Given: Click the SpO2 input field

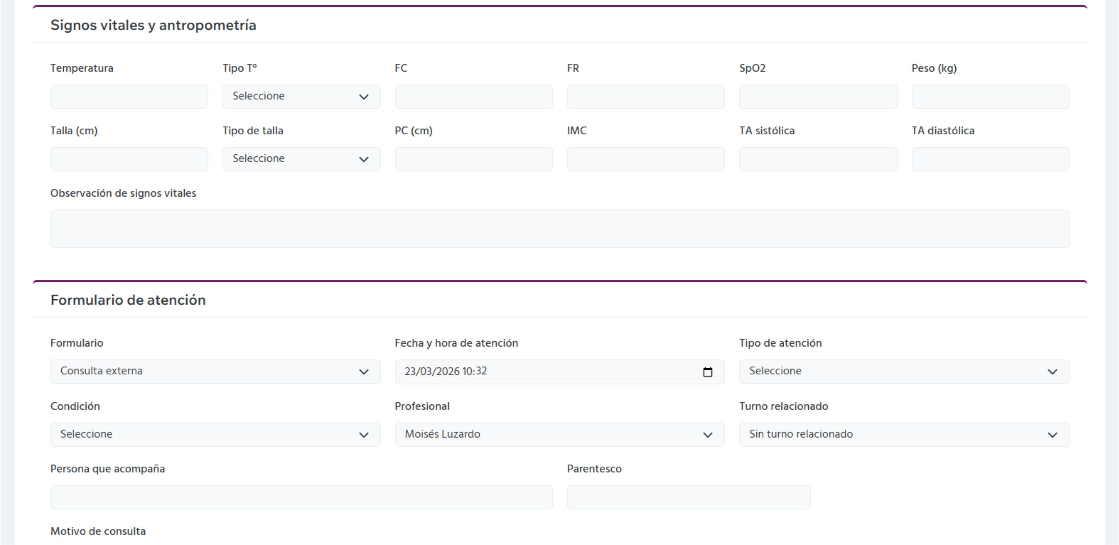Looking at the screenshot, I should pyautogui.click(x=818, y=96).
